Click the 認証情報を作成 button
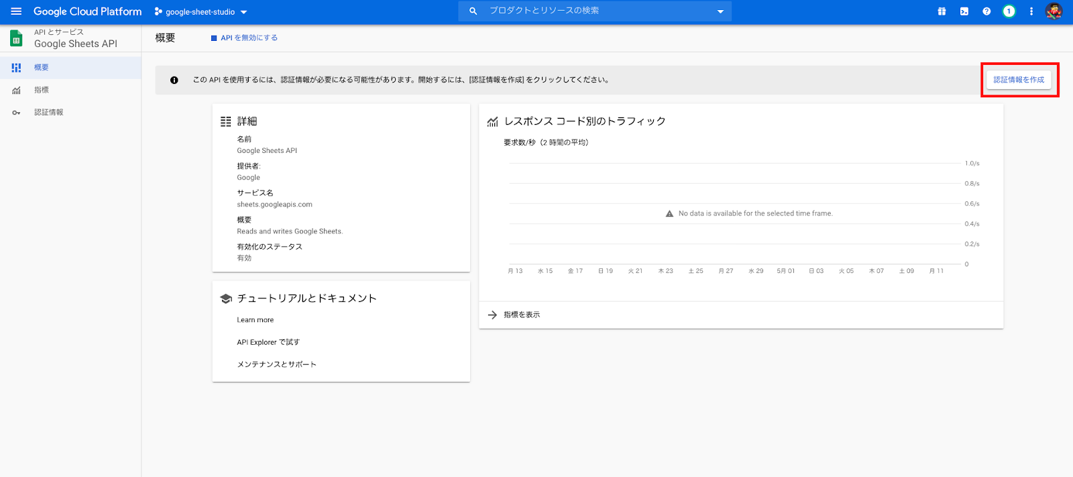Screen dimensions: 1073x477 1019,80
